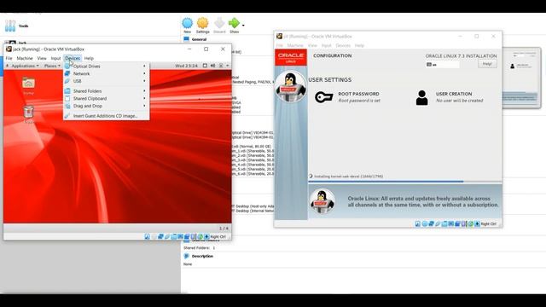Click hard disk indicator in jack status bar

coord(148,237)
